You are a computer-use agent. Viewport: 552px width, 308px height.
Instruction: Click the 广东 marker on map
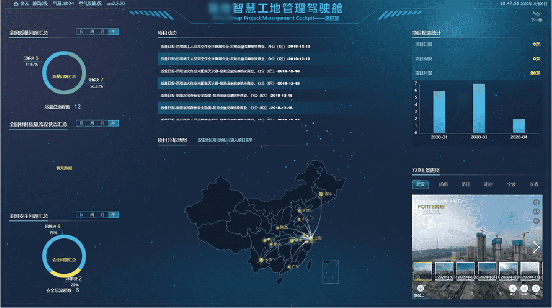click(289, 266)
